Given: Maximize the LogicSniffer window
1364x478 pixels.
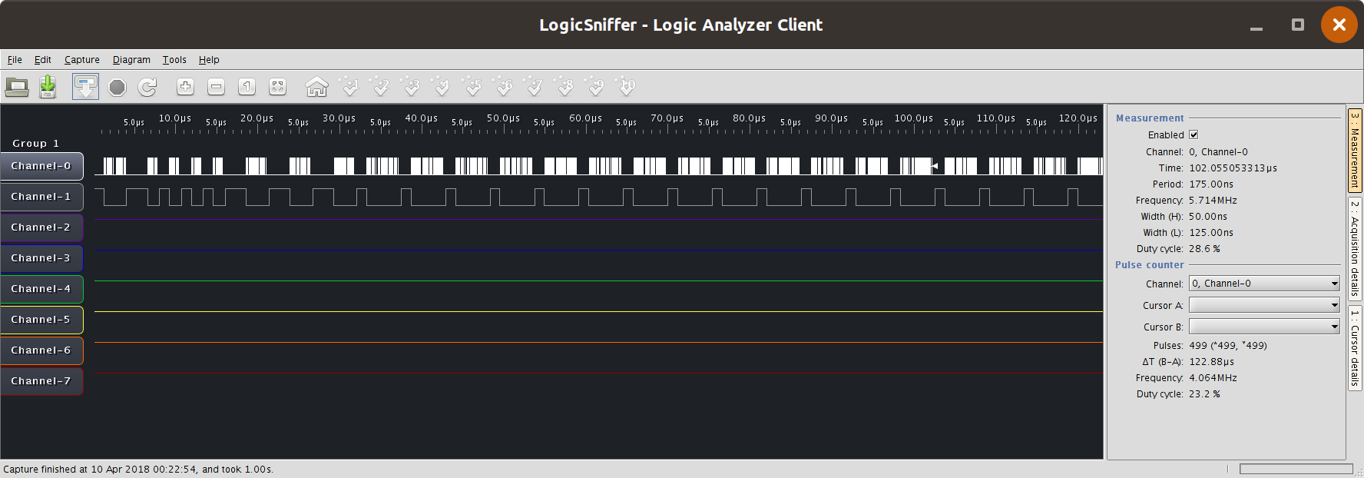Looking at the screenshot, I should click(x=1298, y=25).
